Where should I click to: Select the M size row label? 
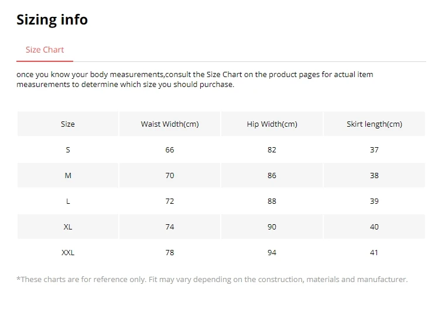click(68, 176)
